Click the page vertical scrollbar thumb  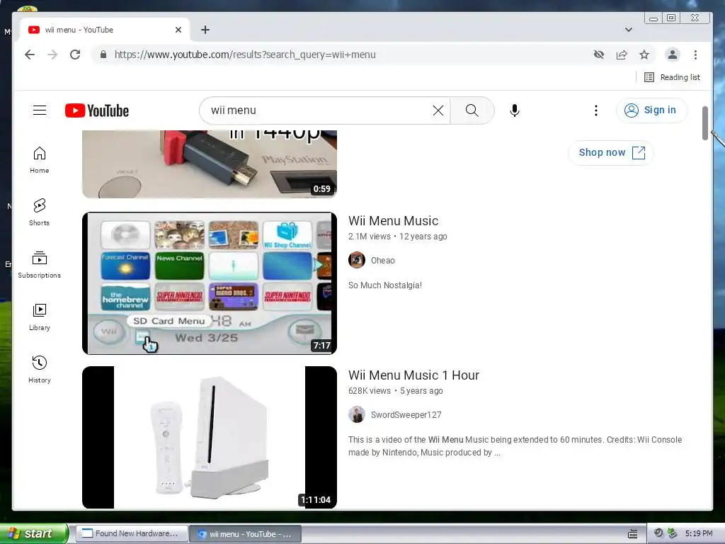click(x=705, y=123)
